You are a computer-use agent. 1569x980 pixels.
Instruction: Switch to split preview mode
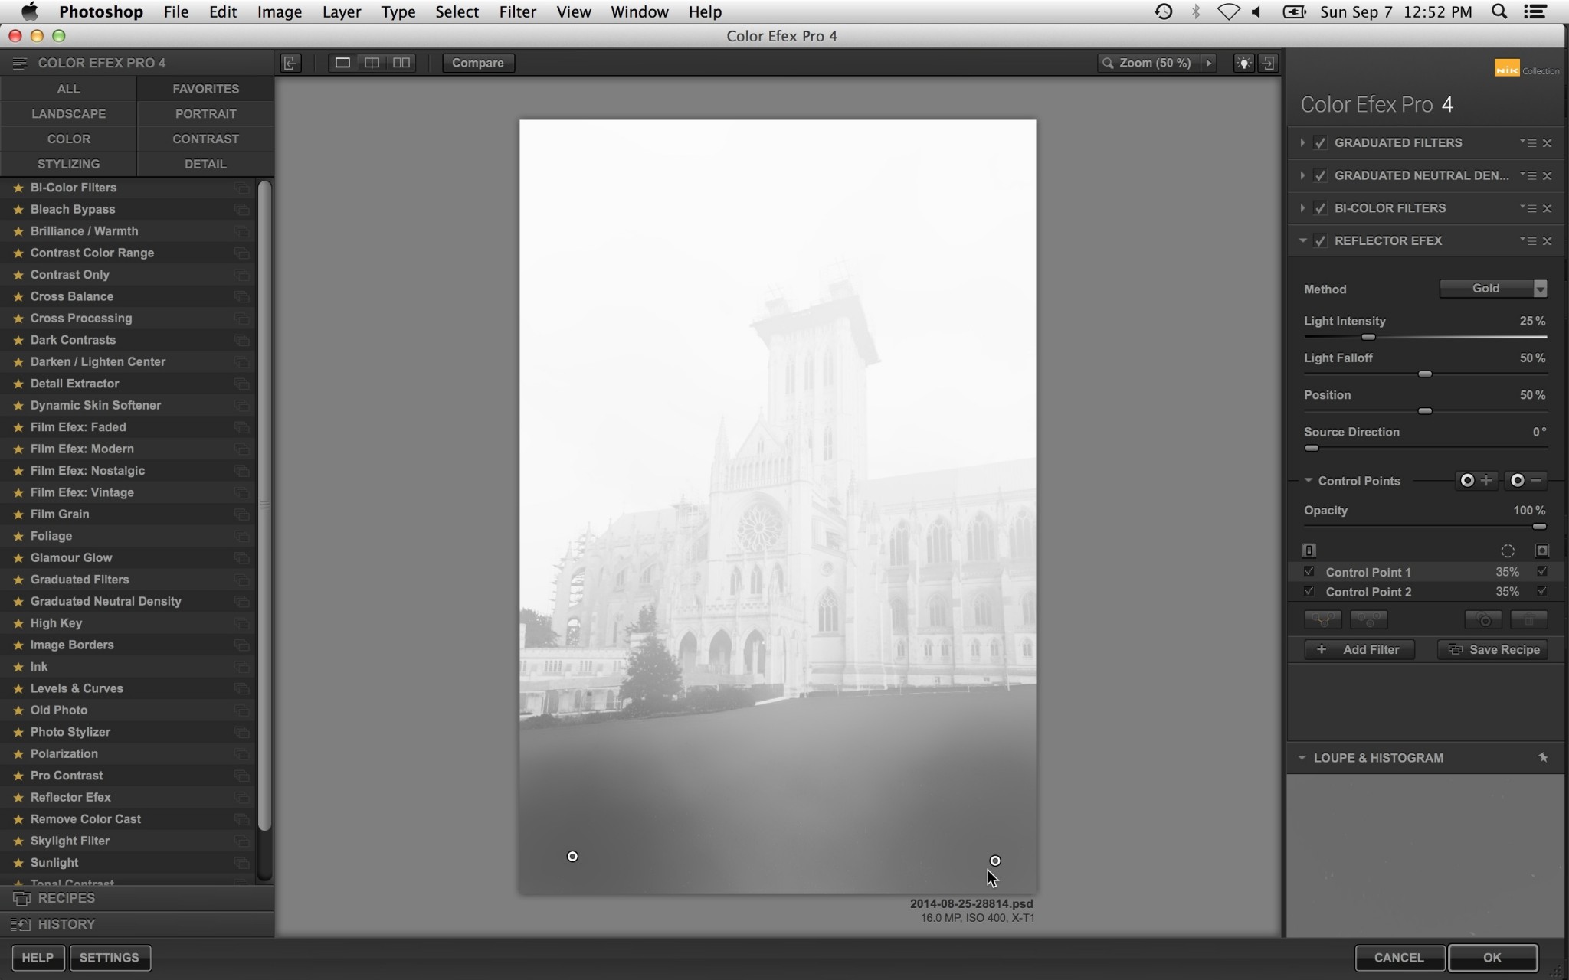[372, 63]
